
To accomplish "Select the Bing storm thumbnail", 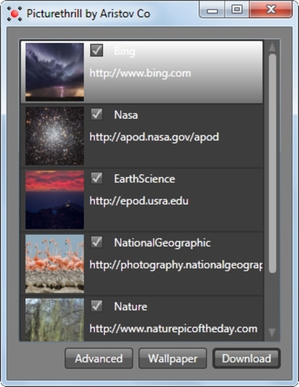I will coord(55,72).
